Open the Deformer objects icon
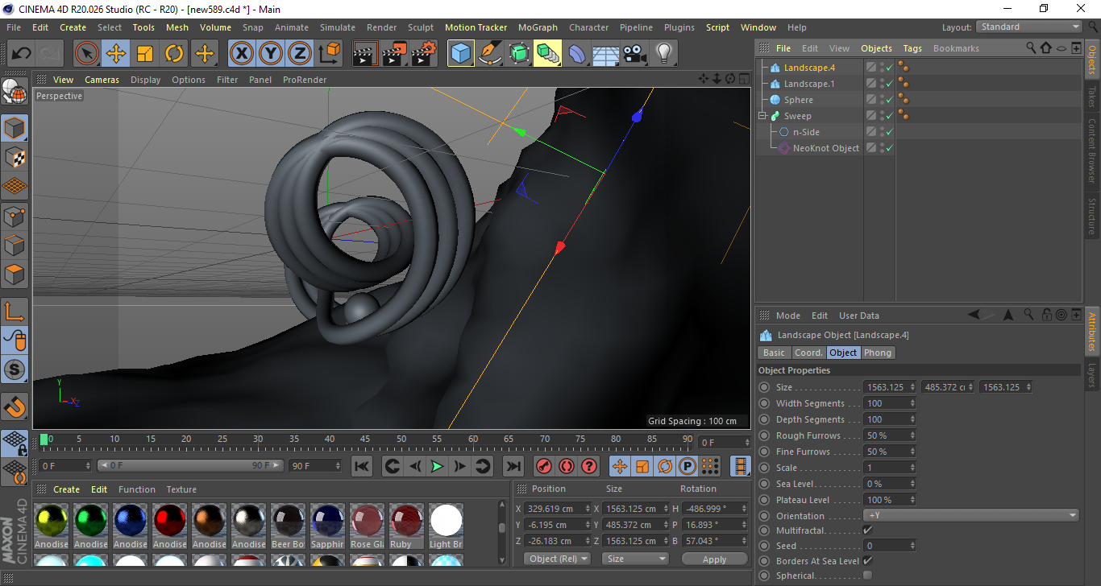Viewport: 1101px width, 586px height. [577, 54]
